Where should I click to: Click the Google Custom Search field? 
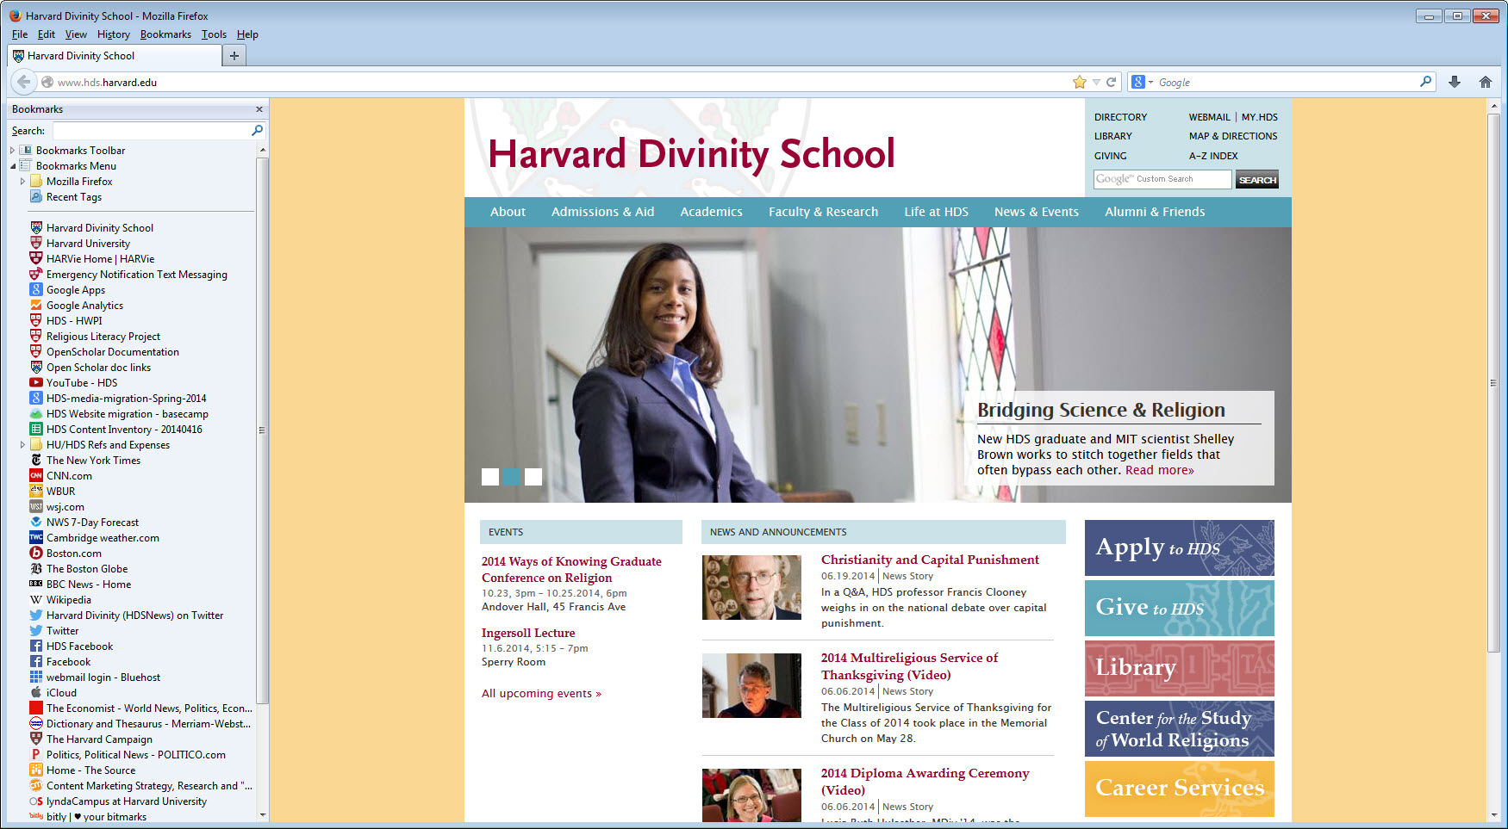coord(1162,179)
